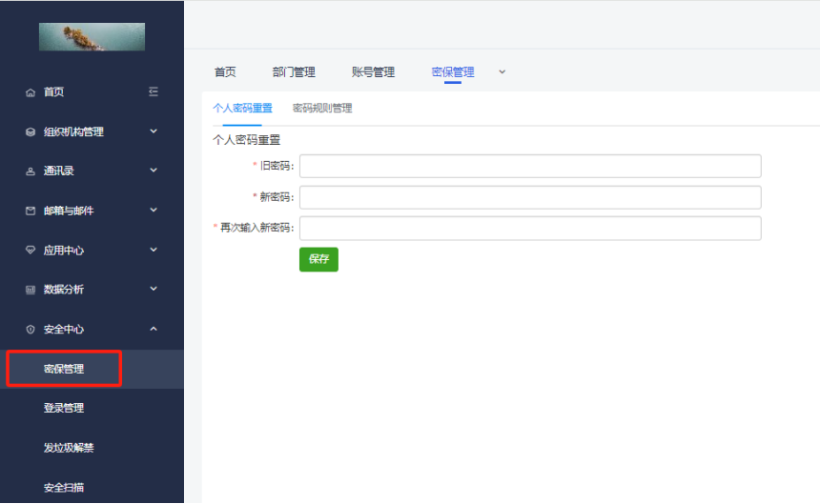Click the 组织机构管理 layers icon
Screen dimensions: 821x504
pyautogui.click(x=31, y=131)
